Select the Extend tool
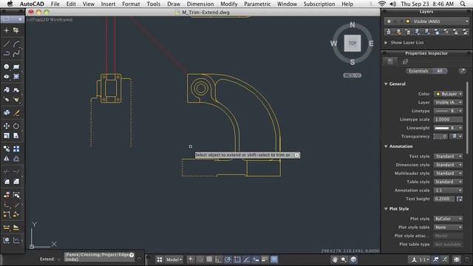Viewport: 473px width, 266px height. click(x=16, y=171)
